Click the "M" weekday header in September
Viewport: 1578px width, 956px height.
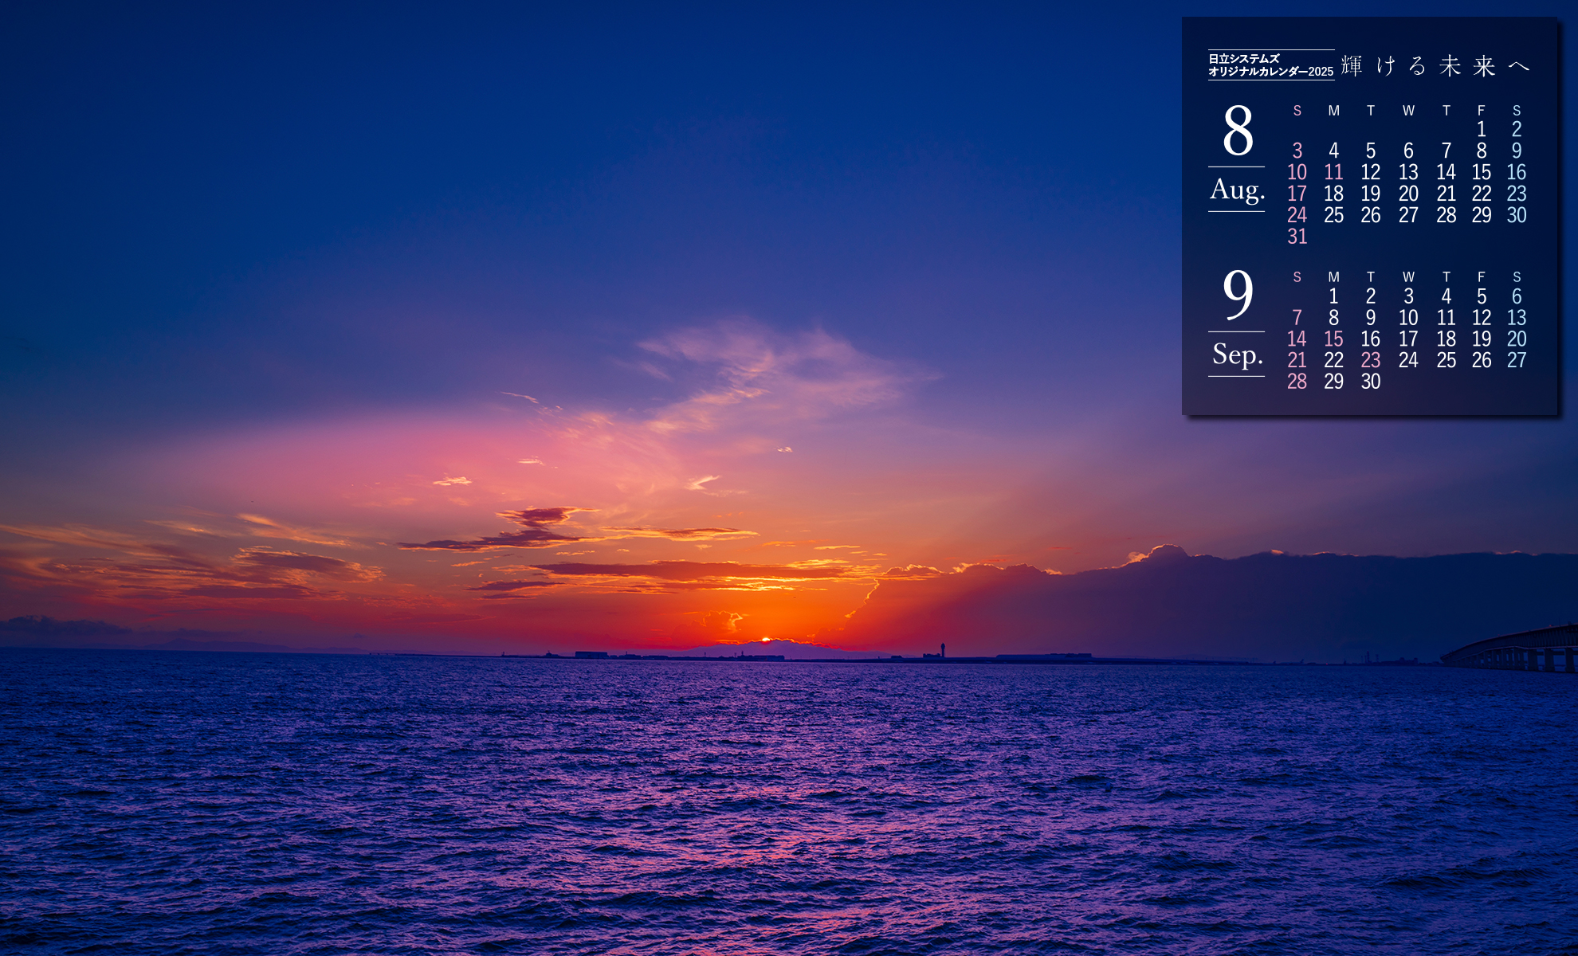click(1333, 277)
